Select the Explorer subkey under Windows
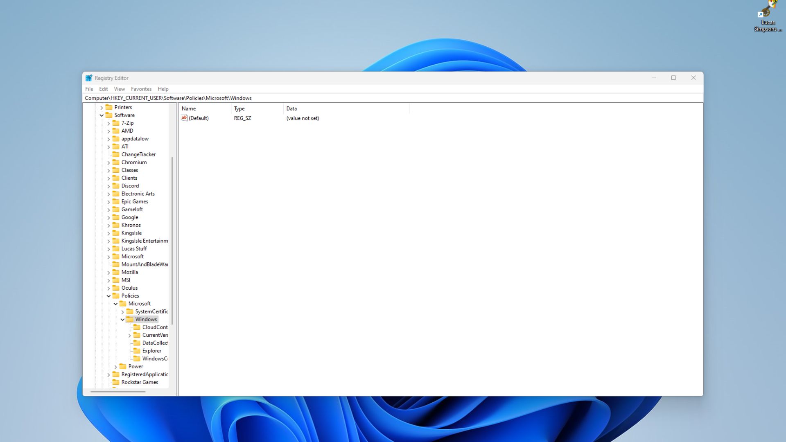Screen dimensions: 786x442 151,350
